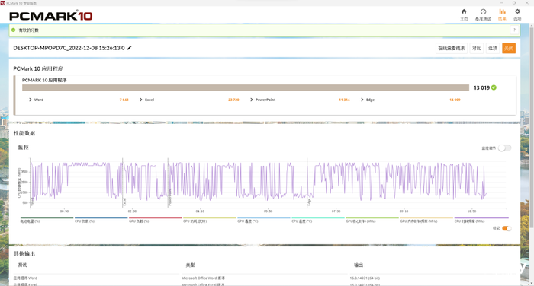This screenshot has width=534, height=286.
Task: Toggle the 标记 markers switch
Action: click(507, 228)
